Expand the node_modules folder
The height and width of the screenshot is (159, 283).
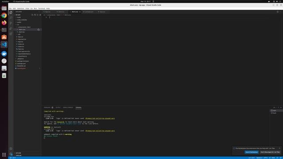22,20
